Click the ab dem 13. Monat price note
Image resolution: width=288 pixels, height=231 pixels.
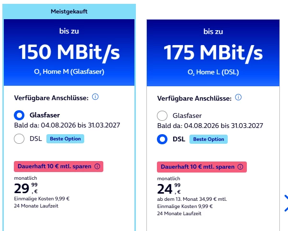[x=192, y=199]
